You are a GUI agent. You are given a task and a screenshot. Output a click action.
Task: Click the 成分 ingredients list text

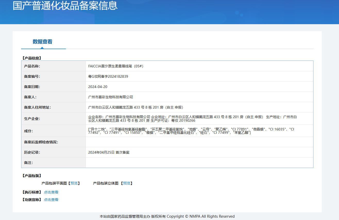(191, 131)
